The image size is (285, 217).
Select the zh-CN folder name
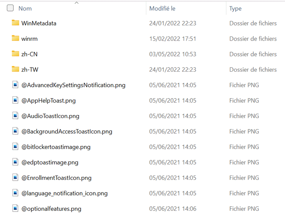point(30,54)
